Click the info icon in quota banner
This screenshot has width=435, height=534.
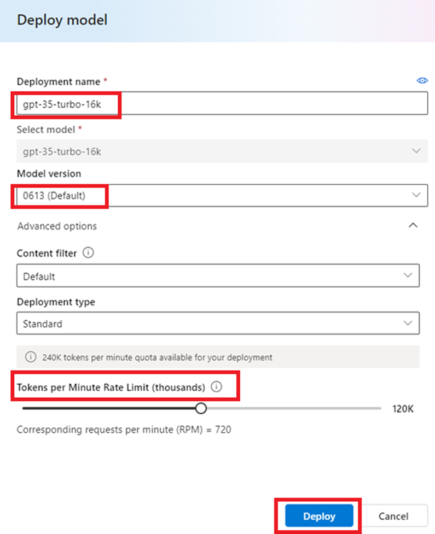[x=31, y=357]
